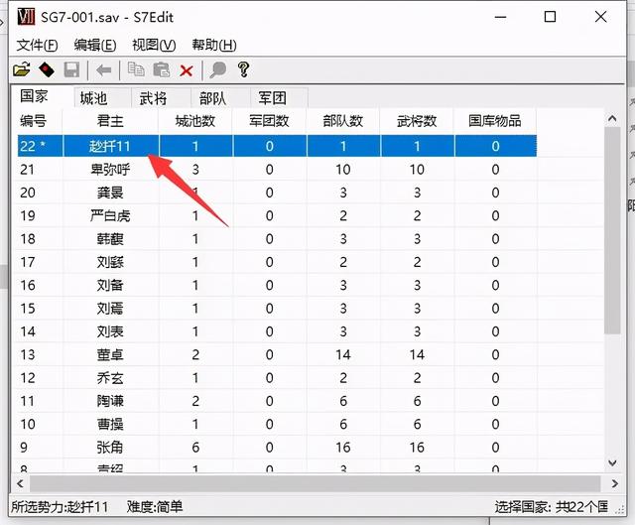Open the 文件(F) menu
Screen dimensions: 635x525
38,45
